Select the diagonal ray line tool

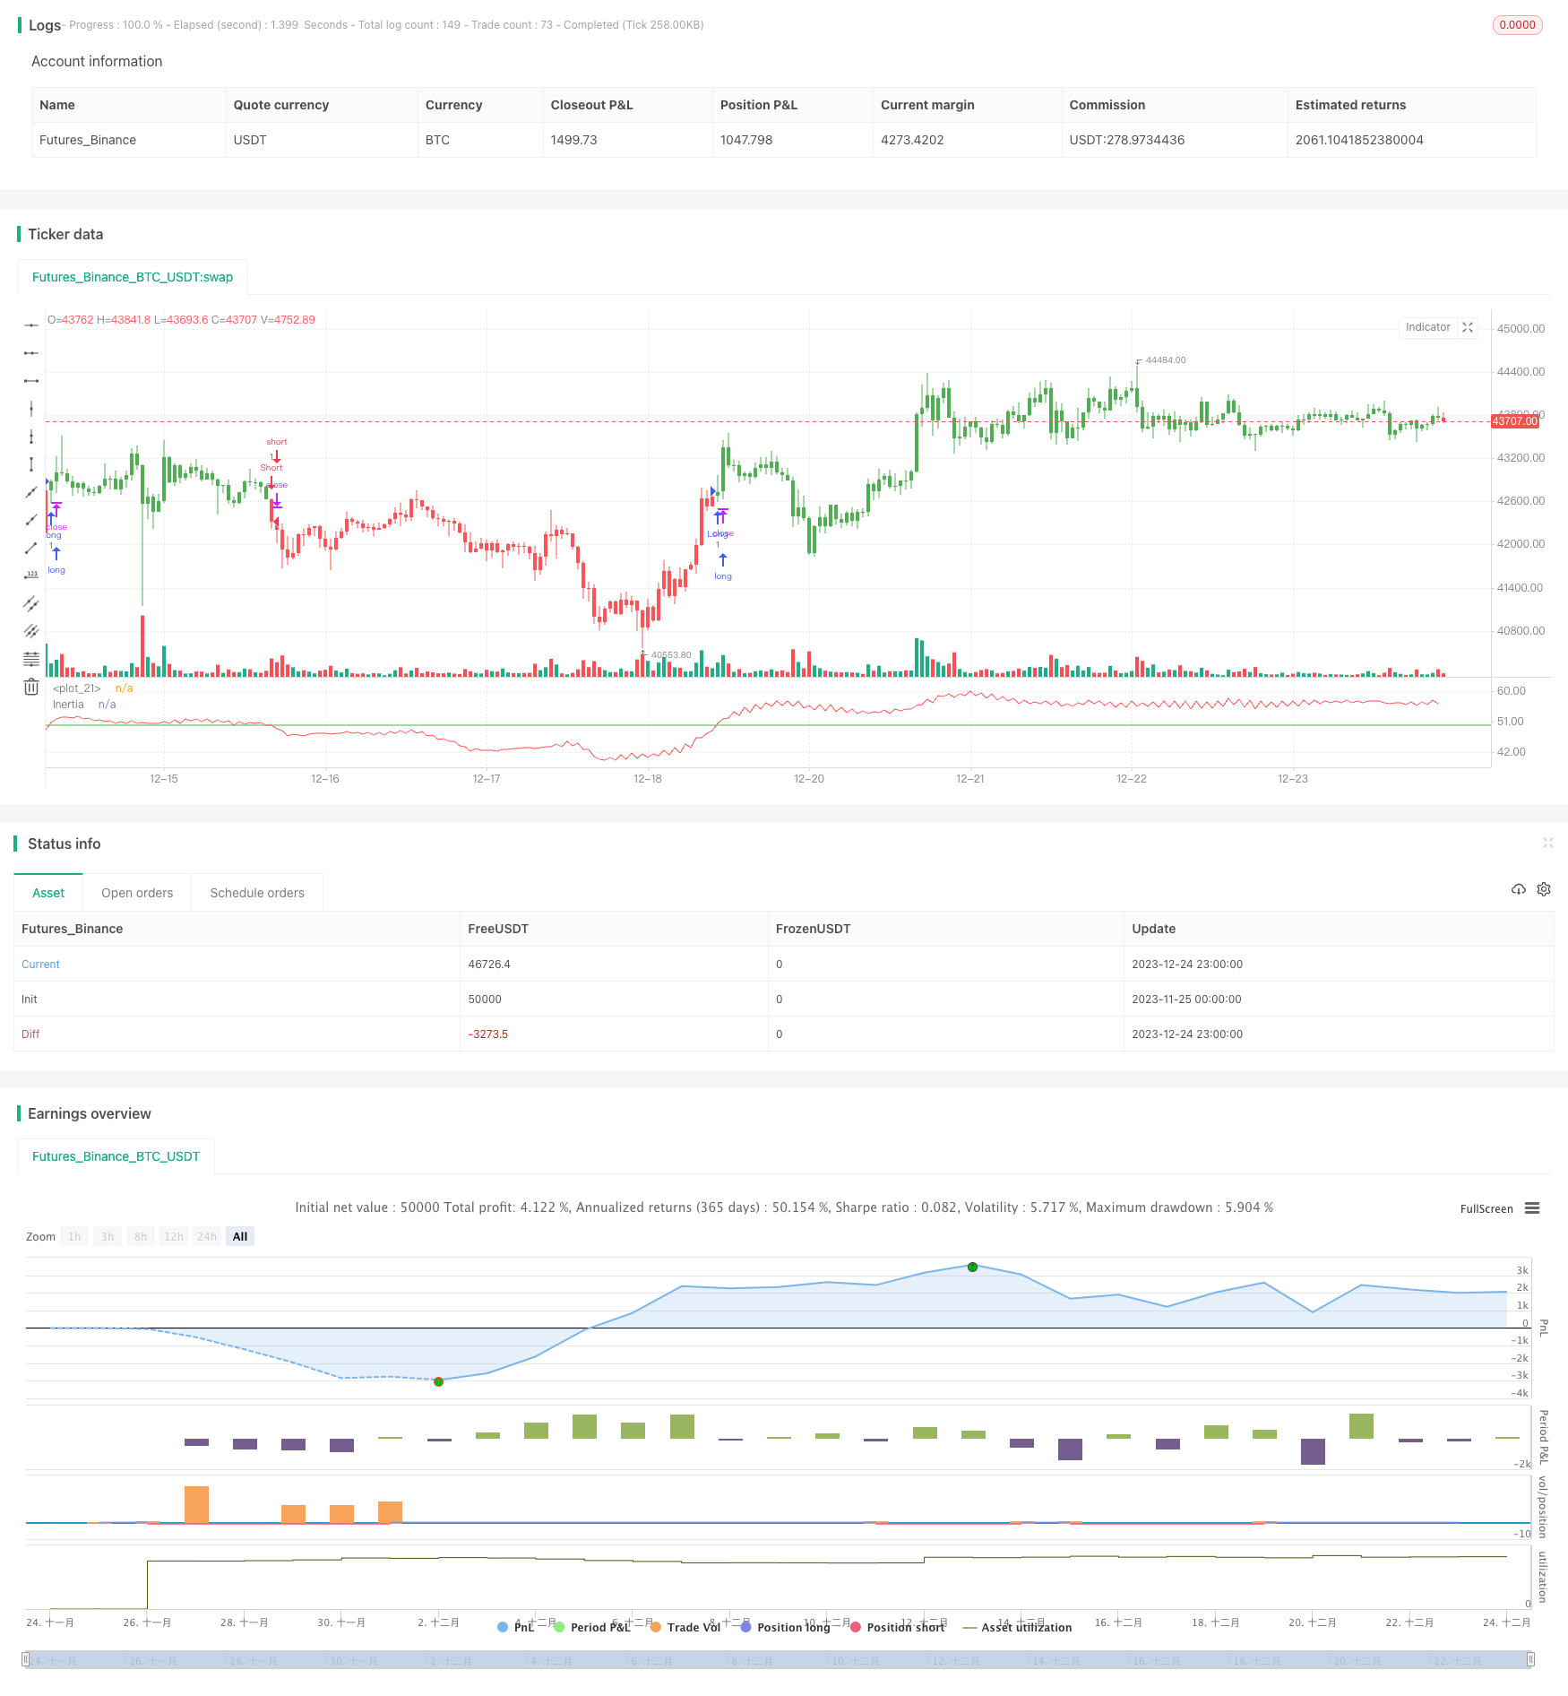31,520
